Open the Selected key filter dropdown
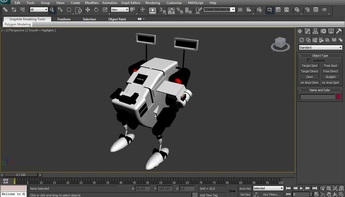This screenshot has height=197, width=345. 268,188
